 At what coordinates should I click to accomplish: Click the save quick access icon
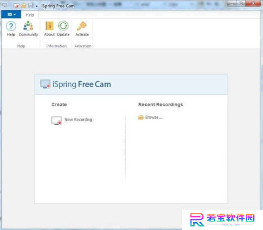(x=30, y=6)
